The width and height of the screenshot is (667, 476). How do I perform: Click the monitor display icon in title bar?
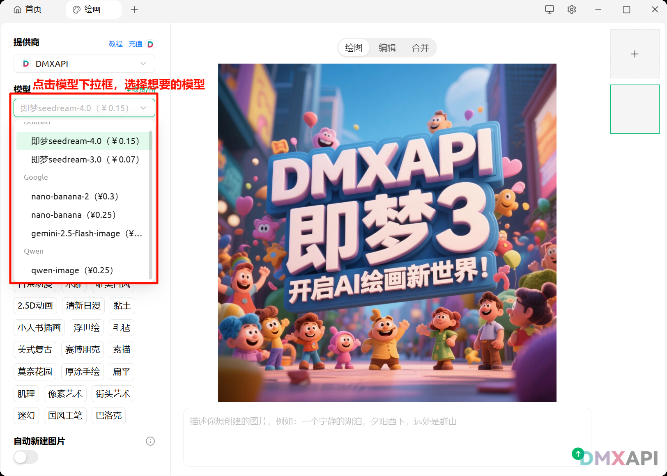(x=549, y=9)
